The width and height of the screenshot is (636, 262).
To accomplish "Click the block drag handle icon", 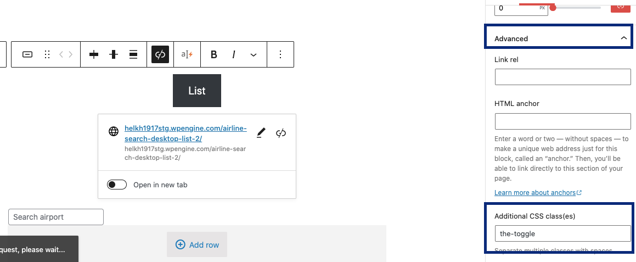I will click(47, 54).
